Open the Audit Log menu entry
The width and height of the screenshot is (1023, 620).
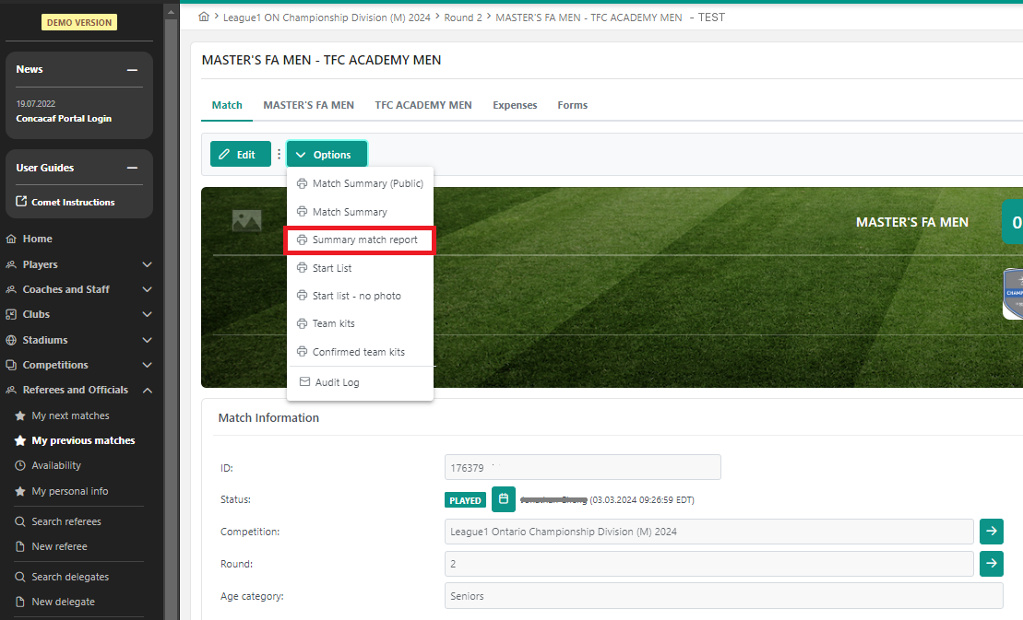point(337,382)
